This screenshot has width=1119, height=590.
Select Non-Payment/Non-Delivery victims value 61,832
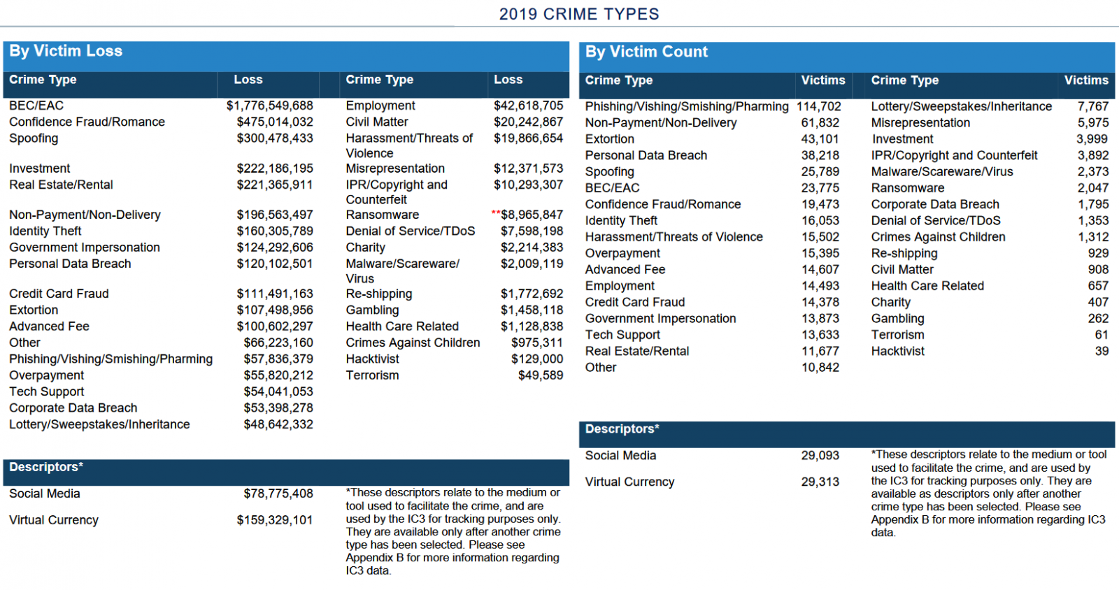coord(820,123)
